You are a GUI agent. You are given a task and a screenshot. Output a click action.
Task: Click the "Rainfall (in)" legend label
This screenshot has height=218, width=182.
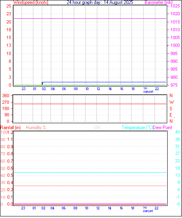click(x=11, y=128)
